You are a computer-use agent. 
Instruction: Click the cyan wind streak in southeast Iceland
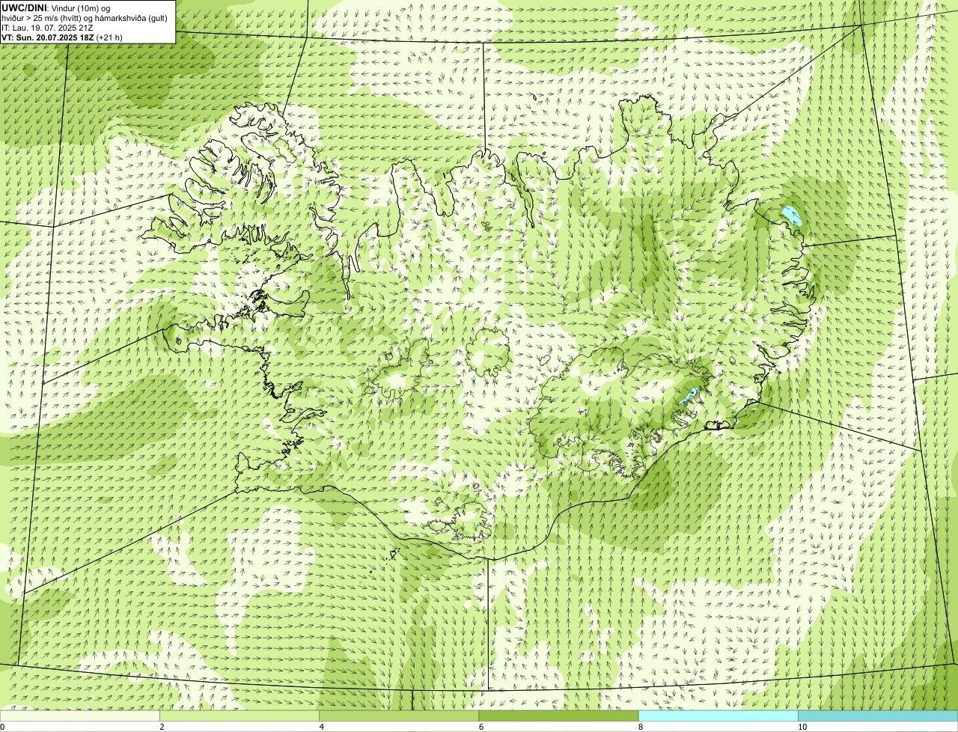pyautogui.click(x=689, y=394)
